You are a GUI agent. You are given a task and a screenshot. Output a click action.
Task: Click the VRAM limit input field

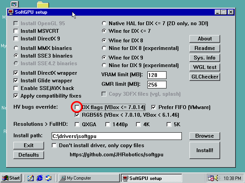[x=157, y=75]
